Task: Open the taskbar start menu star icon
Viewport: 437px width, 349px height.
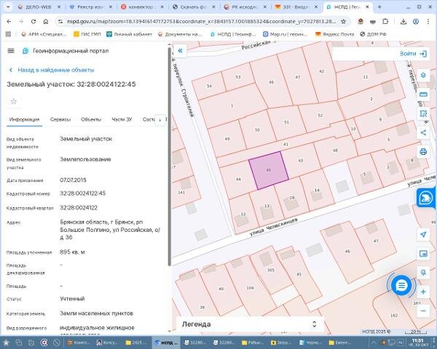Action: click(6, 342)
